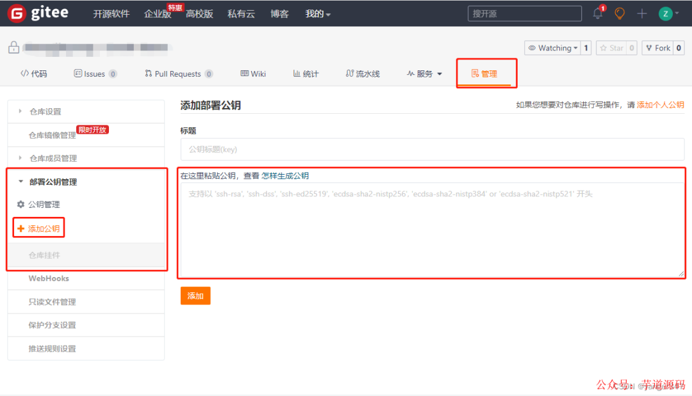Click the Gitee logo
Screen dimensions: 692x396
(x=38, y=13)
